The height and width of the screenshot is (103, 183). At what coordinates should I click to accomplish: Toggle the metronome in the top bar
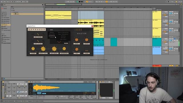[x=22, y=2]
